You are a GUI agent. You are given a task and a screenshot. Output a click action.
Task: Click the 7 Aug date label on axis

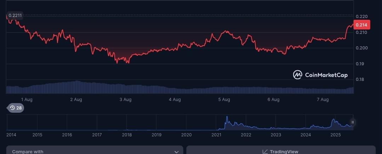323,100
